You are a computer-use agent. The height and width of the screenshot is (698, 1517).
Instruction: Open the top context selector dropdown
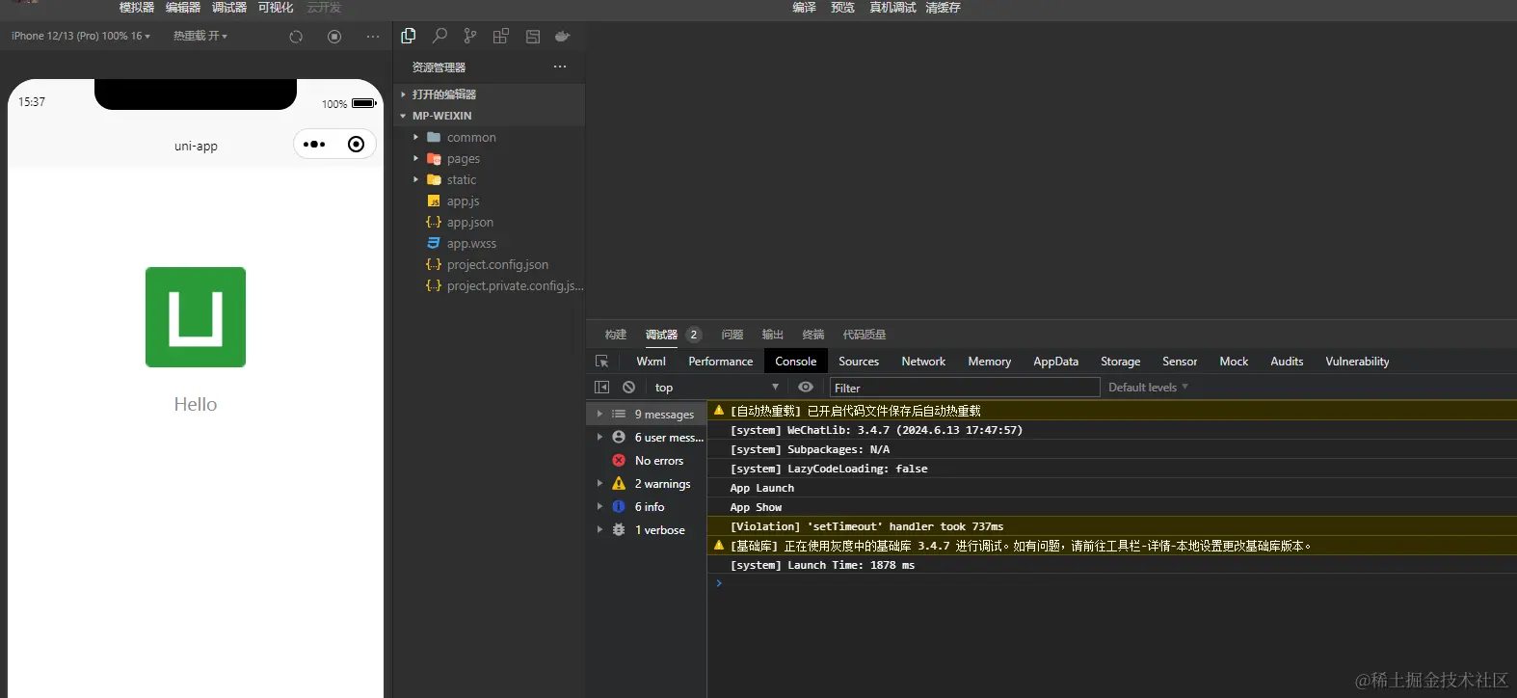coord(716,388)
